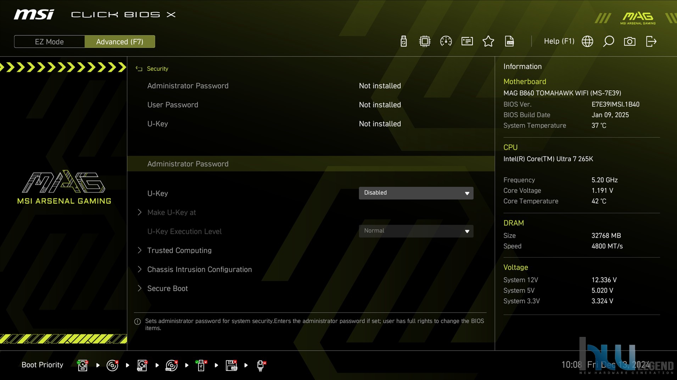The image size is (677, 380).
Task: Select the USB hard disk boot icon
Action: (x=142, y=365)
